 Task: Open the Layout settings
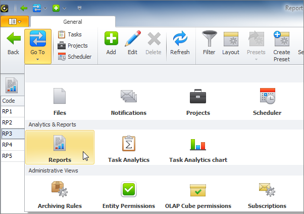(x=231, y=43)
